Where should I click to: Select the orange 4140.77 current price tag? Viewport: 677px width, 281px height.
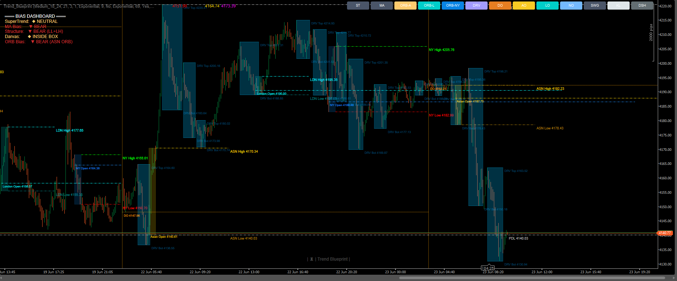[665, 233]
